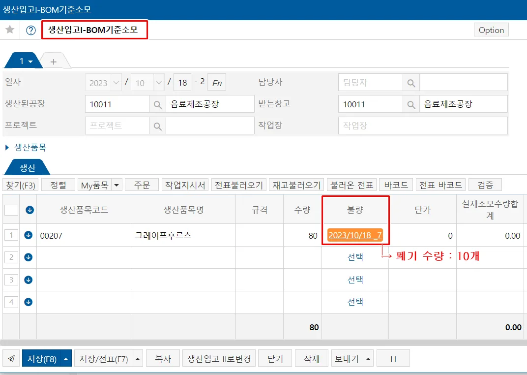Click search icon next to 받는창고 code
The height and width of the screenshot is (375, 527).
click(x=411, y=104)
